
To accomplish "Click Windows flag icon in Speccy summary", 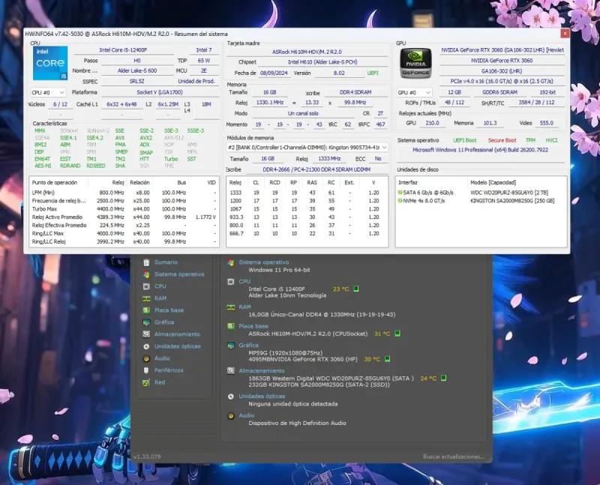I will click(x=231, y=262).
